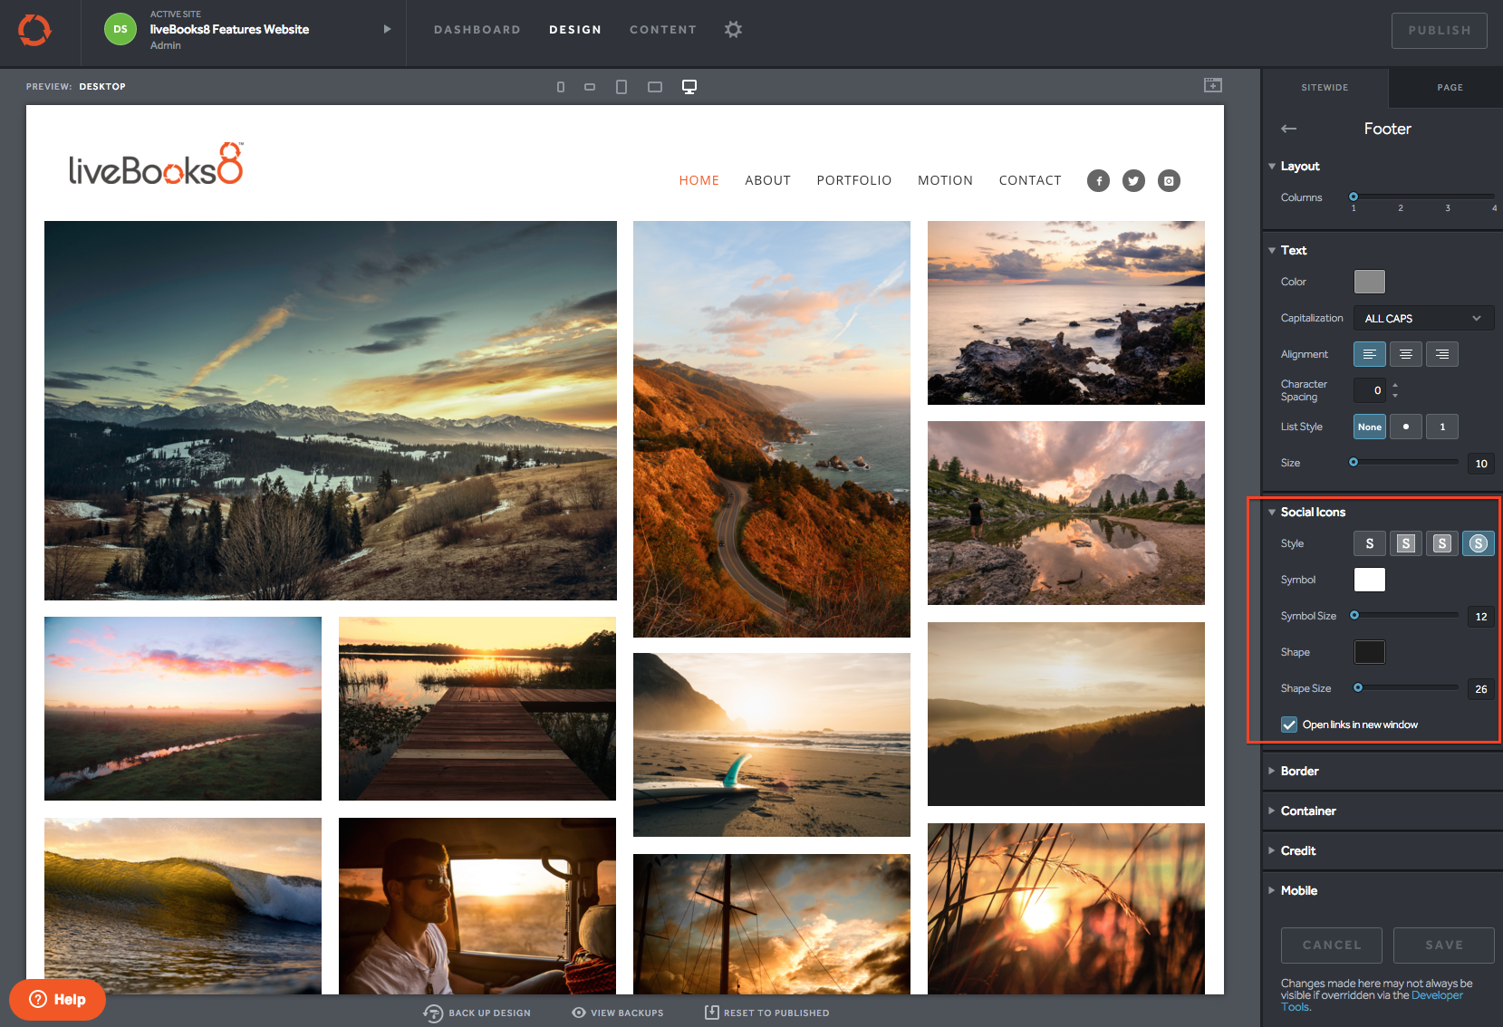1503x1027 pixels.
Task: Uncheck Open links in new window
Action: [x=1289, y=725]
